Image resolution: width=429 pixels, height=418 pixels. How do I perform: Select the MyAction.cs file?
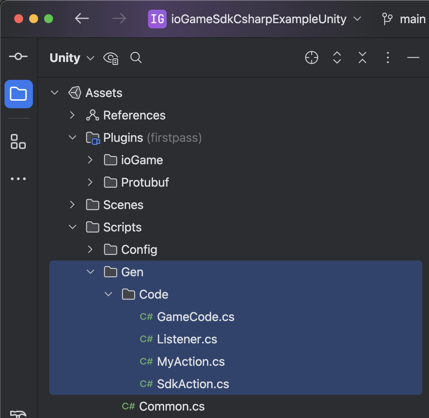click(191, 361)
